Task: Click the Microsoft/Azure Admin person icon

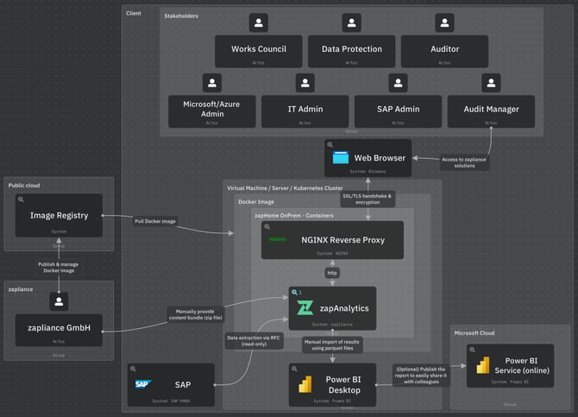Action: (x=212, y=83)
